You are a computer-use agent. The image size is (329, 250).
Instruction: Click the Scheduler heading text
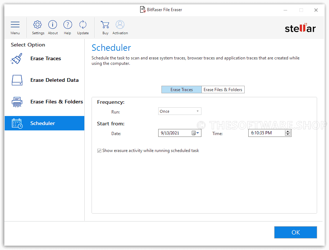(x=111, y=48)
